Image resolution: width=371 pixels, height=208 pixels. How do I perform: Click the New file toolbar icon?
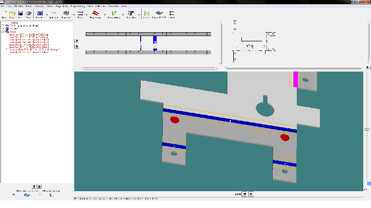[4, 13]
